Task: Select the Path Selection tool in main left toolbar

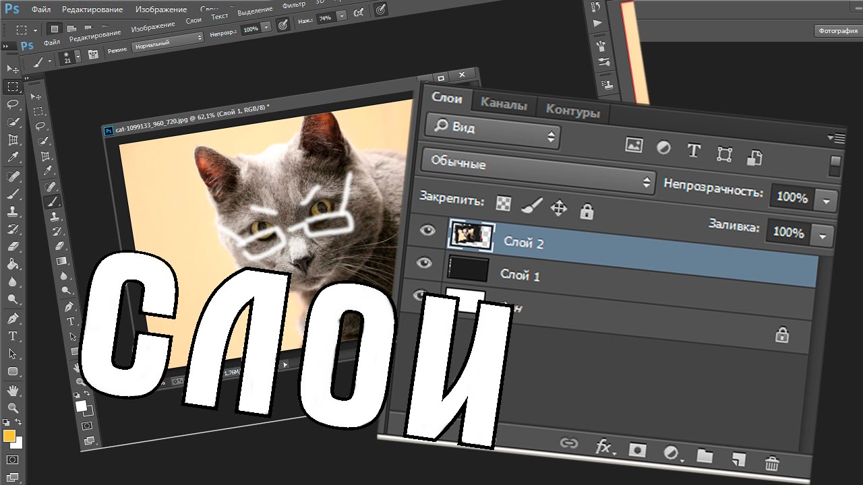Action: click(12, 354)
